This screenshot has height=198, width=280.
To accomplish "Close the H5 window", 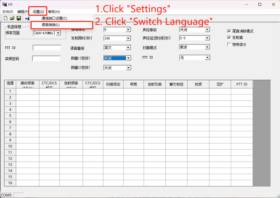I will 273,4.
